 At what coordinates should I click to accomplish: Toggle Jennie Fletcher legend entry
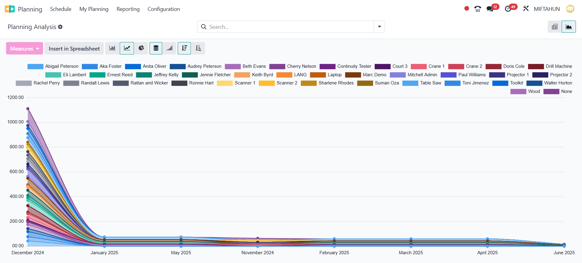[x=206, y=75]
